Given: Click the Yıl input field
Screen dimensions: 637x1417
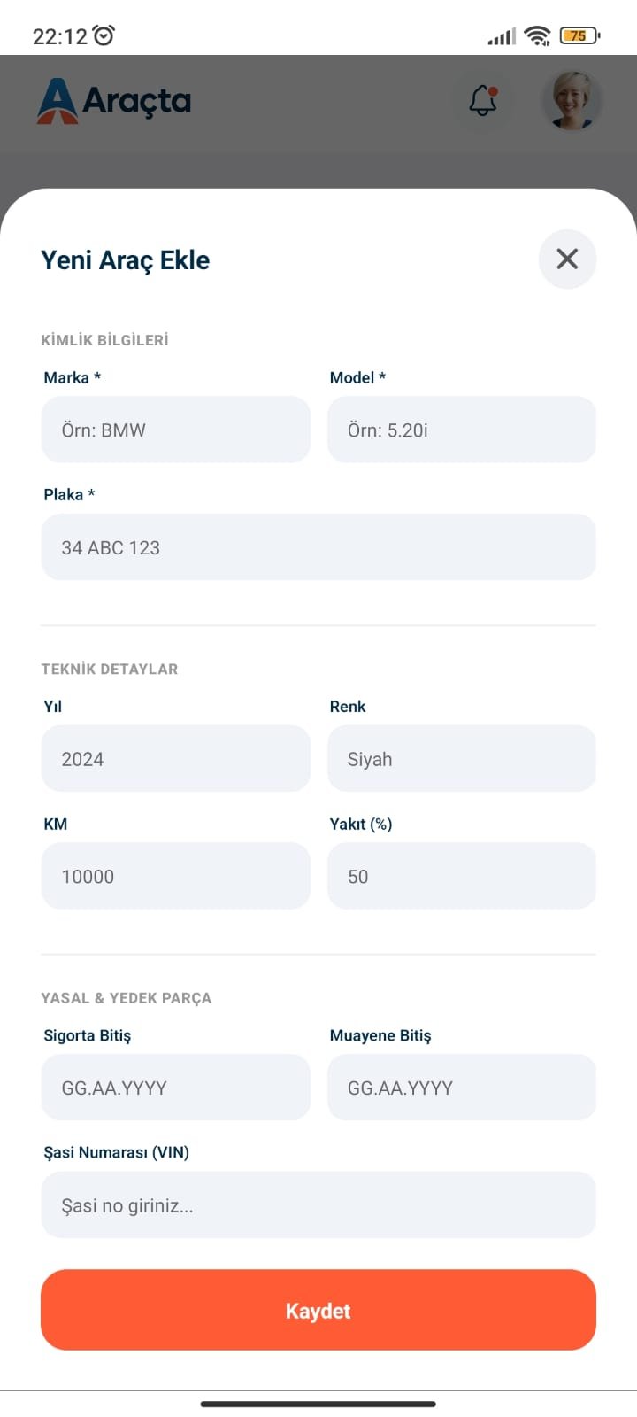Looking at the screenshot, I should [x=176, y=759].
